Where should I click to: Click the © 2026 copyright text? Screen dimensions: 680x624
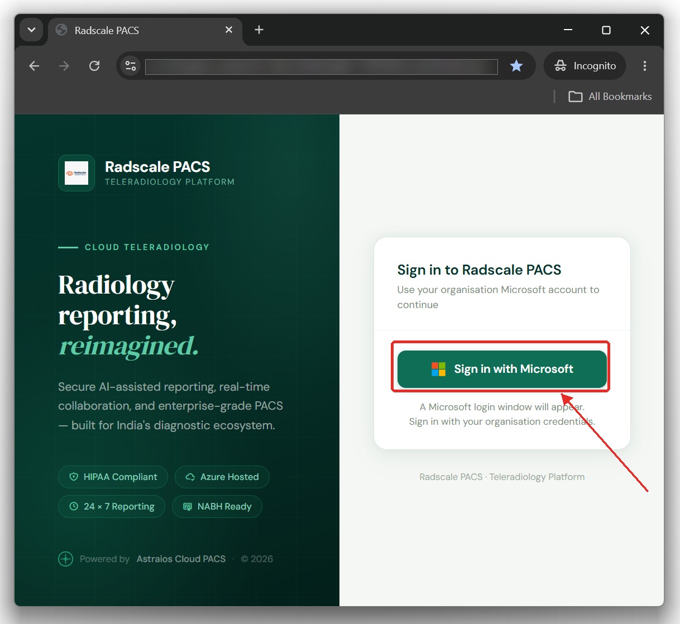(x=257, y=559)
